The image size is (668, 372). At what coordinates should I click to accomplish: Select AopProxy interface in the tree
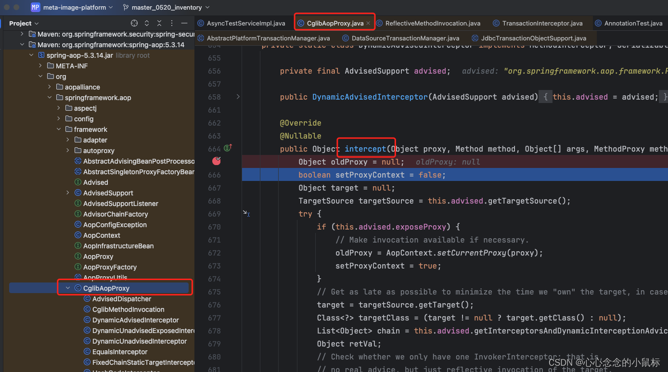(x=98, y=257)
